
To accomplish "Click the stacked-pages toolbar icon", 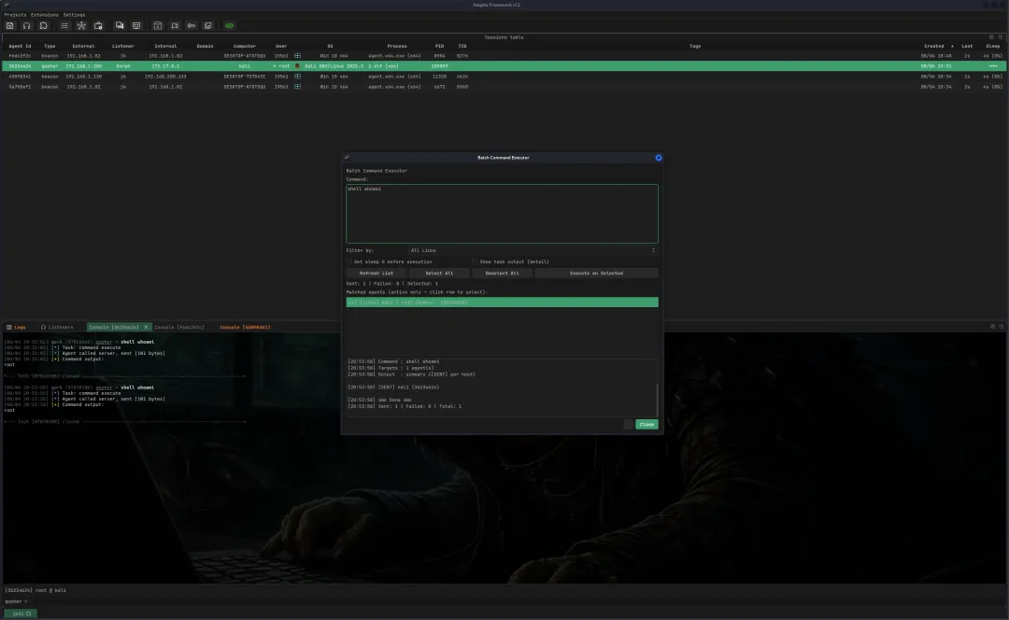I will coord(207,26).
